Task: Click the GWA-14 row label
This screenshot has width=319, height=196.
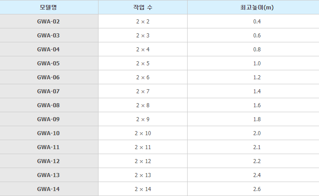Action: pos(48,189)
